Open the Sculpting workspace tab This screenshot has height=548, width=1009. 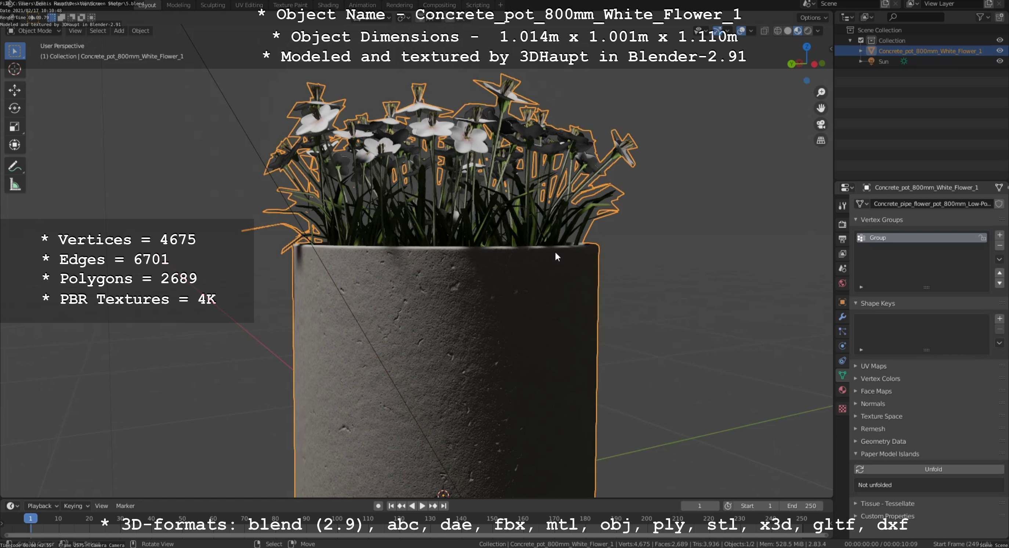tap(213, 5)
